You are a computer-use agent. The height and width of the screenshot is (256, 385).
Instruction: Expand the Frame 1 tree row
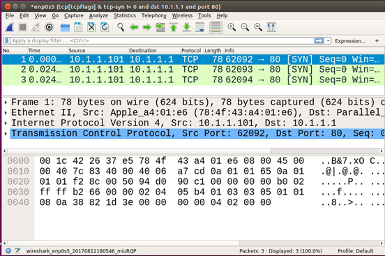click(6, 103)
